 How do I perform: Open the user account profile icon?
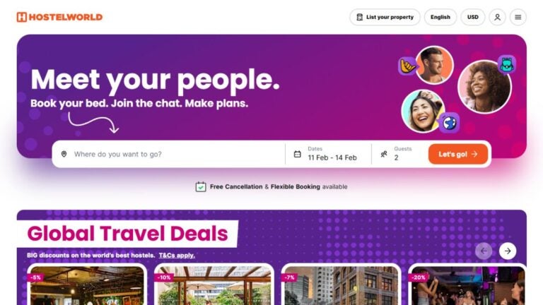[497, 17]
